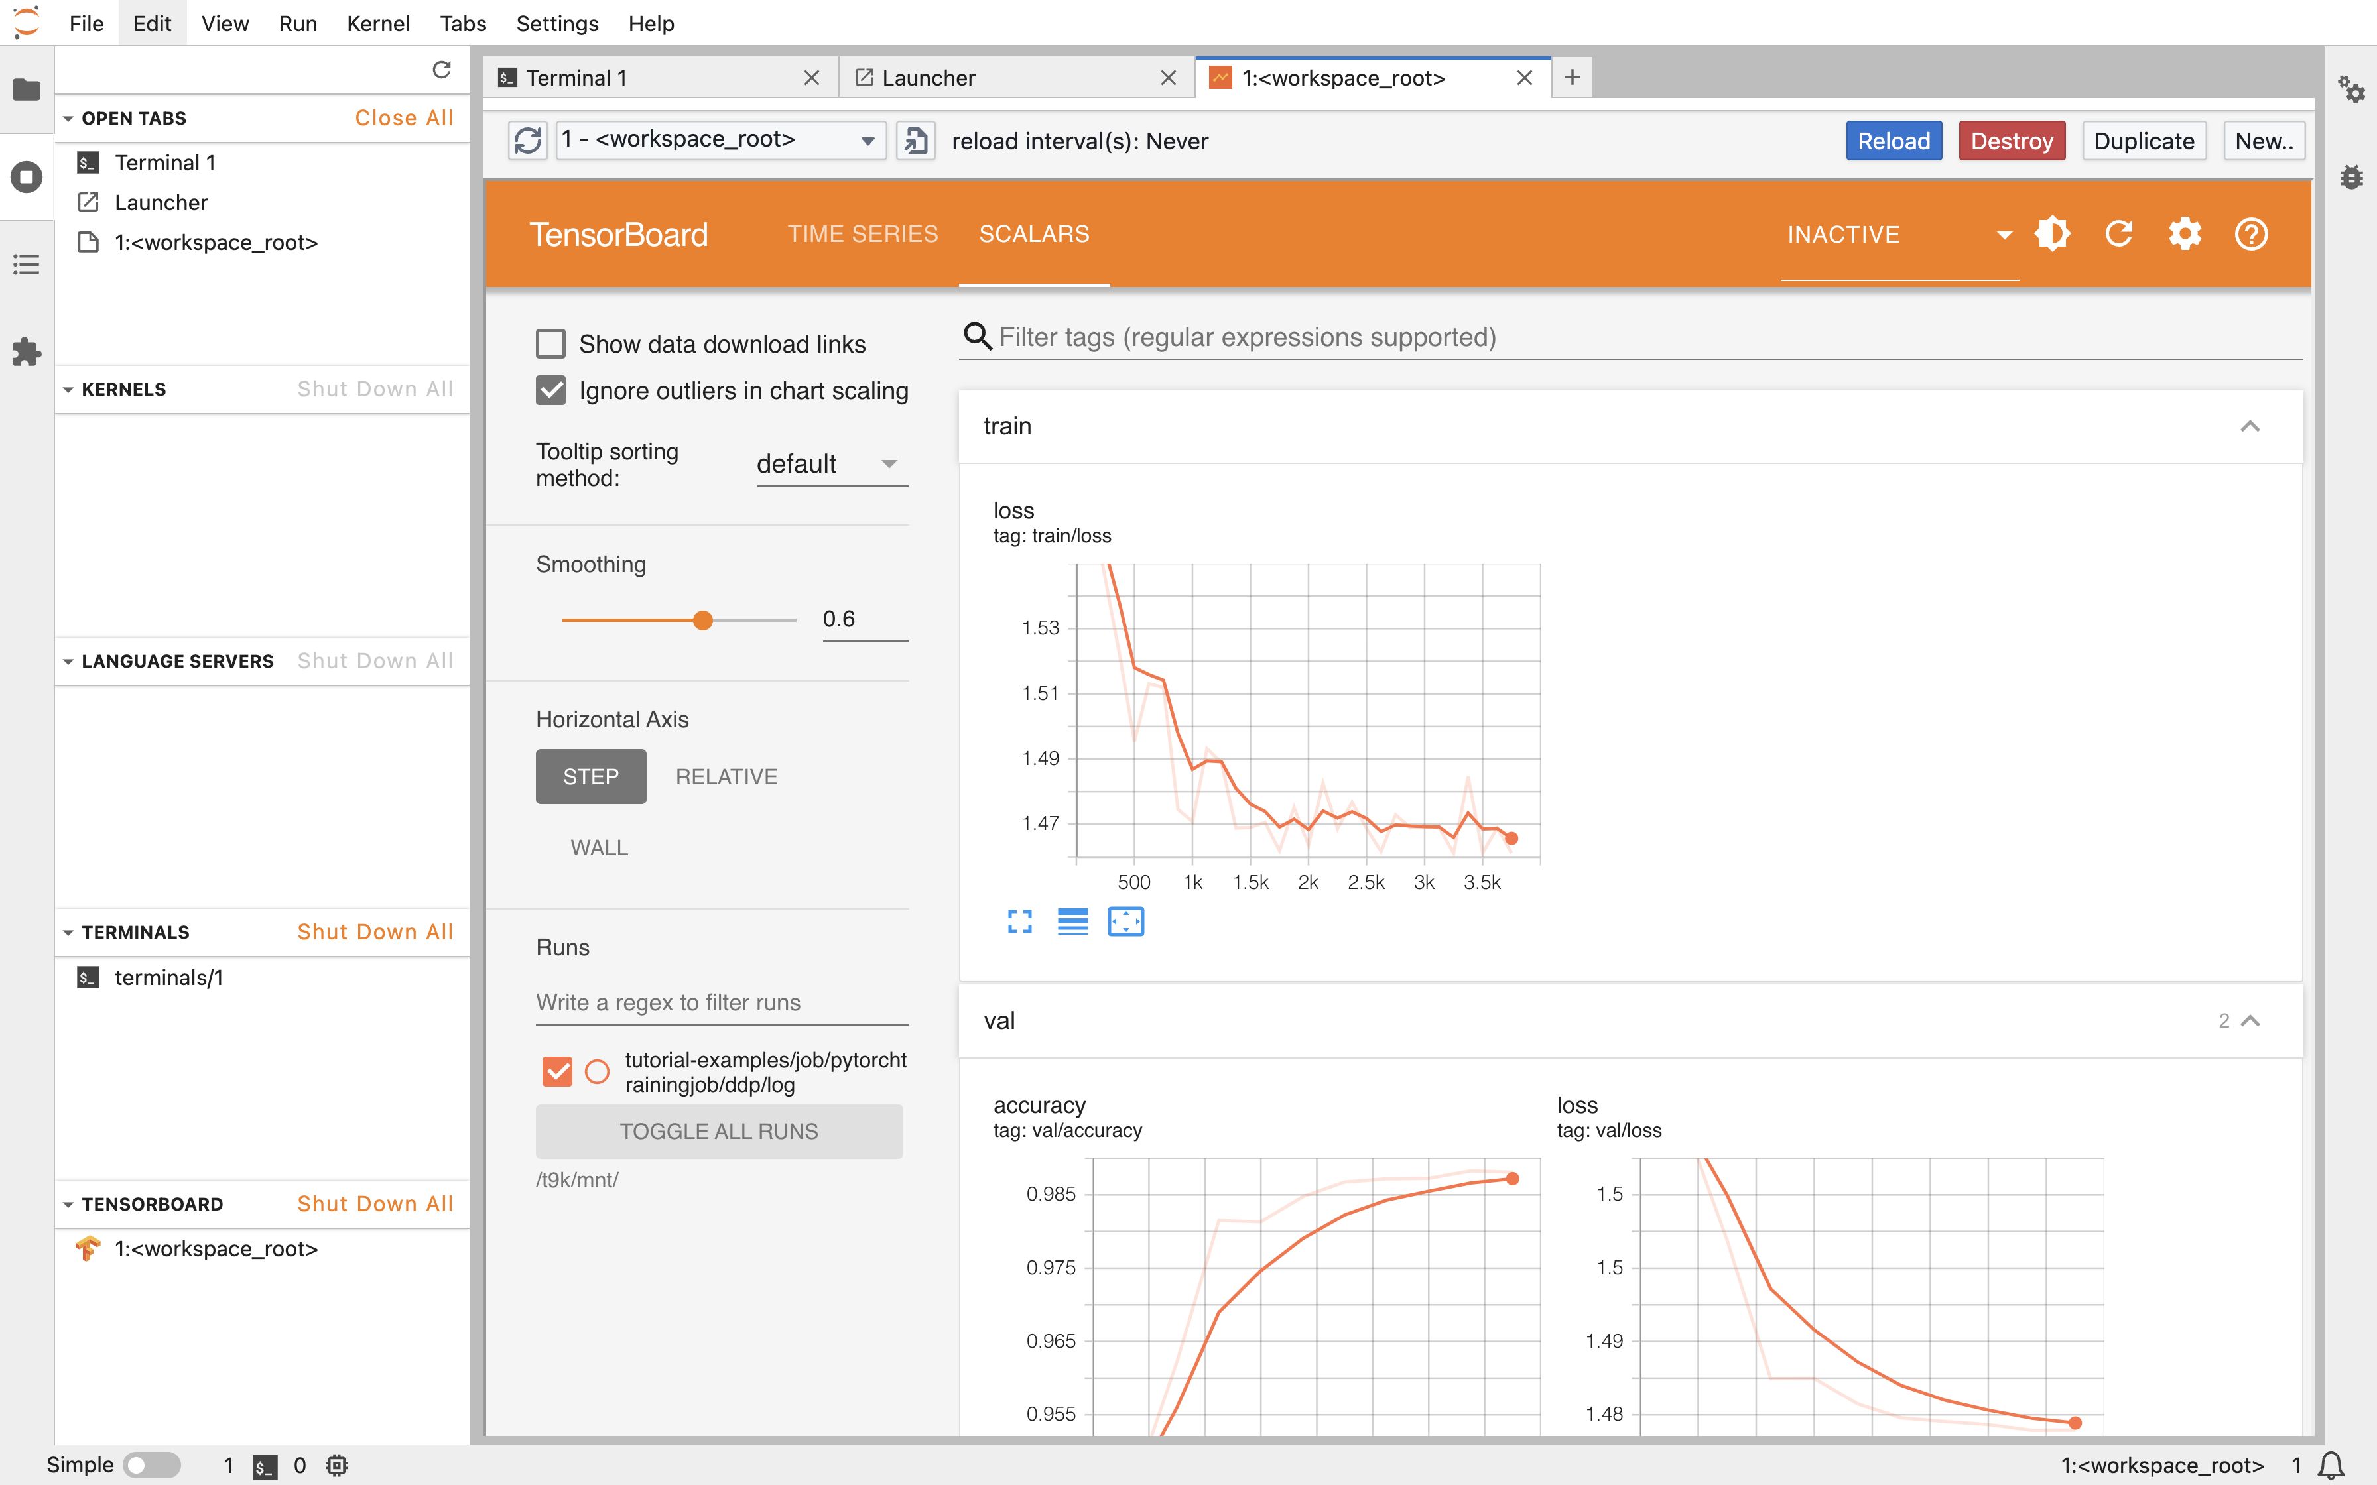Collapse the LANGUAGE SERVERS section
2377x1485 pixels.
tap(68, 661)
